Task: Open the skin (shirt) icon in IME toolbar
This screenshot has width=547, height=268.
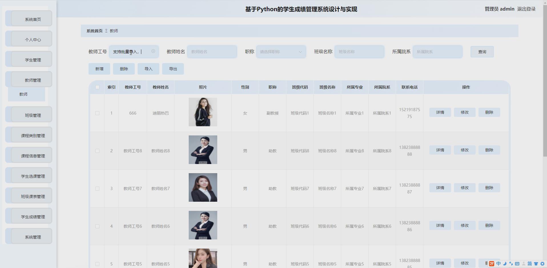Action: (x=536, y=264)
